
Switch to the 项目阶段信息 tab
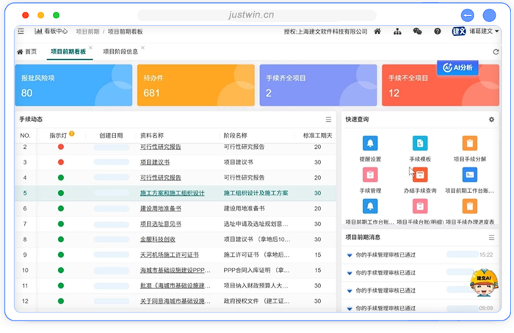tap(120, 52)
